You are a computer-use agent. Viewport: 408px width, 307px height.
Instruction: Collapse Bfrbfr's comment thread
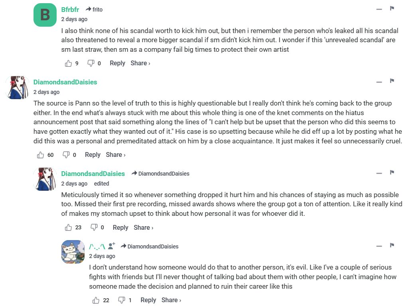(x=379, y=9)
